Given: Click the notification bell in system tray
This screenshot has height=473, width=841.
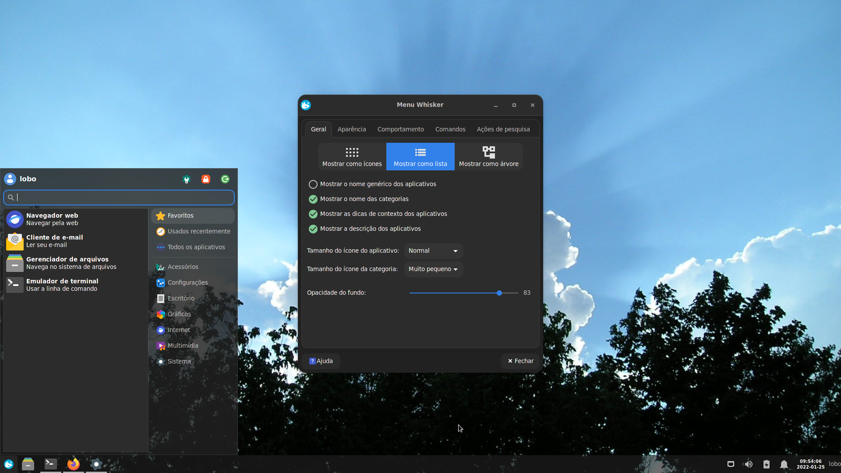Looking at the screenshot, I should pos(784,464).
